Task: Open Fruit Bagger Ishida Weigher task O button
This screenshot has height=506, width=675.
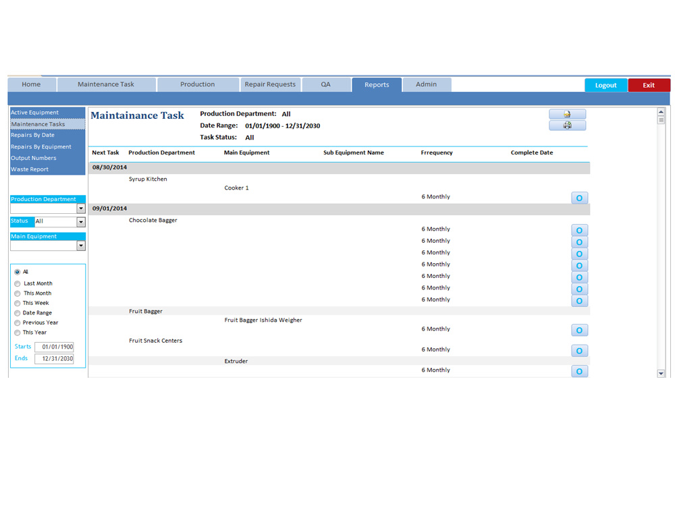Action: (579, 330)
